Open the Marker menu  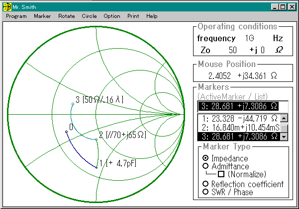point(42,16)
